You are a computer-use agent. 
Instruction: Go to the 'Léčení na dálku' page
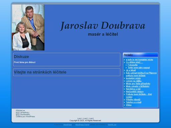click(x=134, y=81)
